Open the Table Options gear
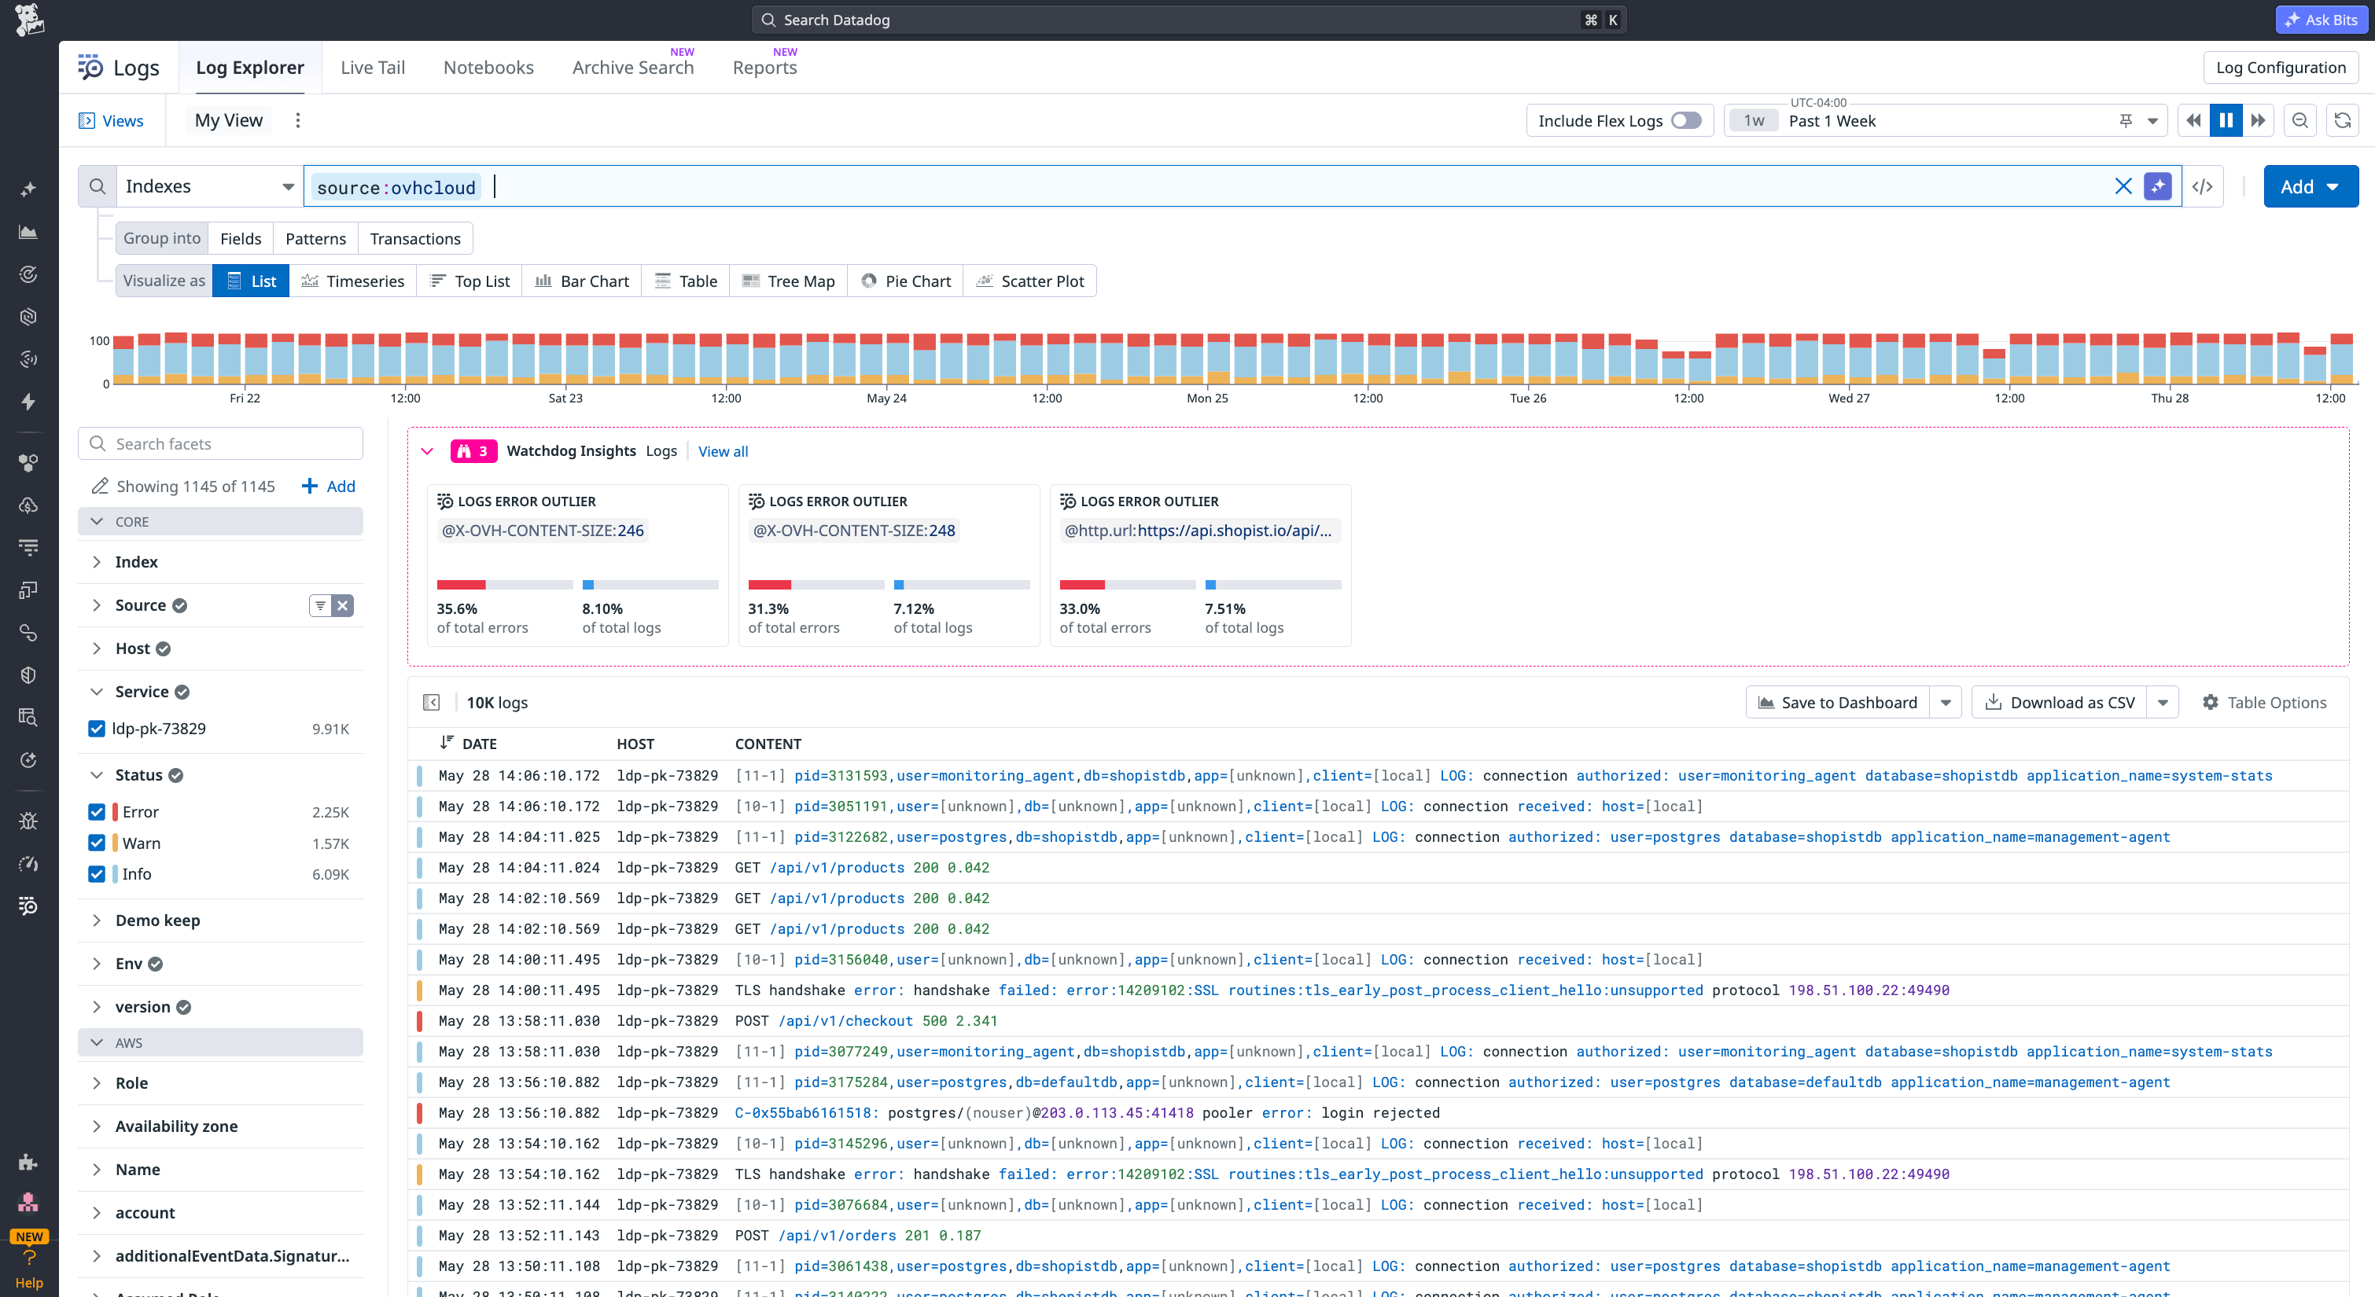The height and width of the screenshot is (1297, 2375). (x=2210, y=703)
